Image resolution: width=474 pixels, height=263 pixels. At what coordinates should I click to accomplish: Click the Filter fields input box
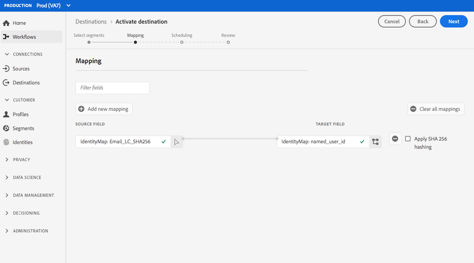pyautogui.click(x=112, y=88)
